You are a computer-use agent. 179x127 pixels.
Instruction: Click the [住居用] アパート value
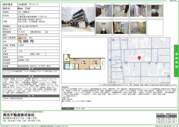click(28, 4)
